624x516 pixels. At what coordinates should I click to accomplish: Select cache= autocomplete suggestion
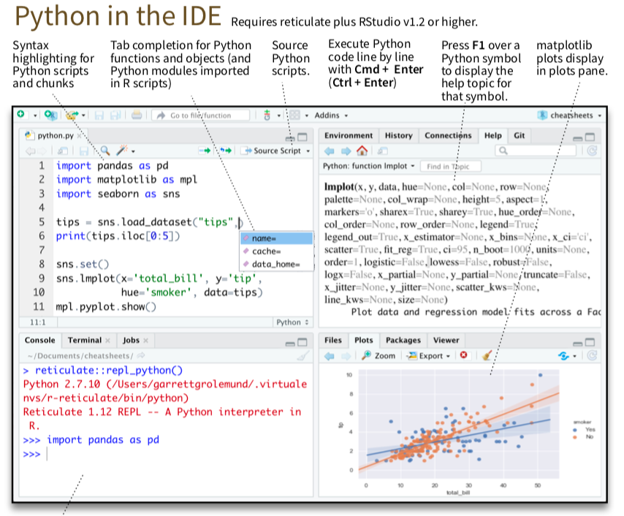pyautogui.click(x=277, y=251)
